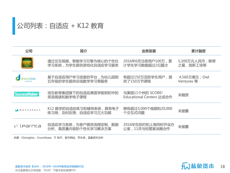Click the funding cell 5,300万元人民币

[x=197, y=63]
